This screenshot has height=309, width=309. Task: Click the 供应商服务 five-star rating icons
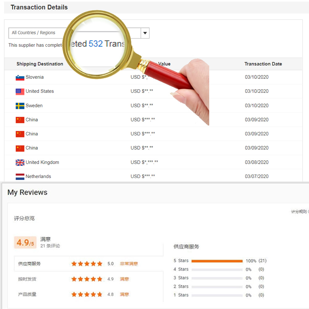click(87, 264)
